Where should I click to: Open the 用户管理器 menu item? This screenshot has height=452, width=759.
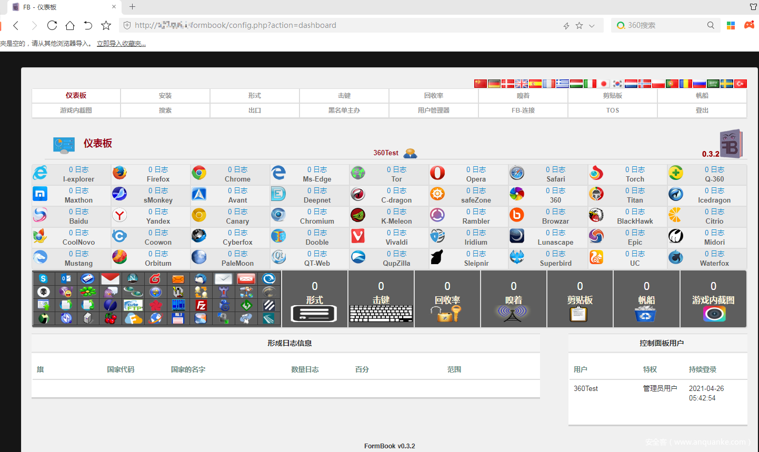tap(434, 110)
